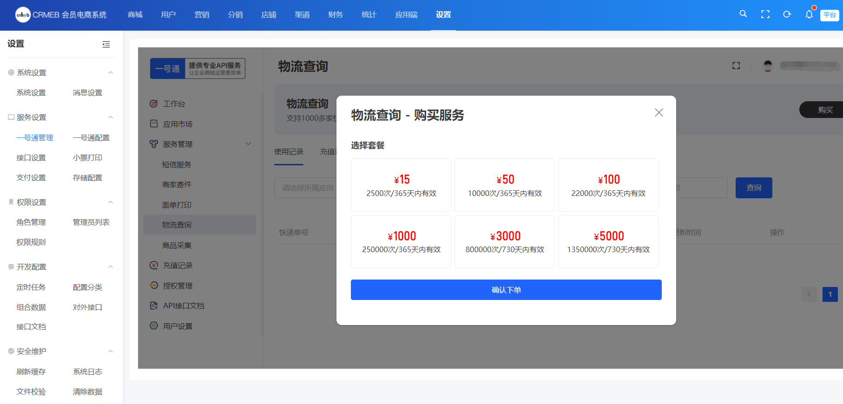Collapse the 设置 sidebar menu icon
The height and width of the screenshot is (404, 843).
(x=106, y=44)
